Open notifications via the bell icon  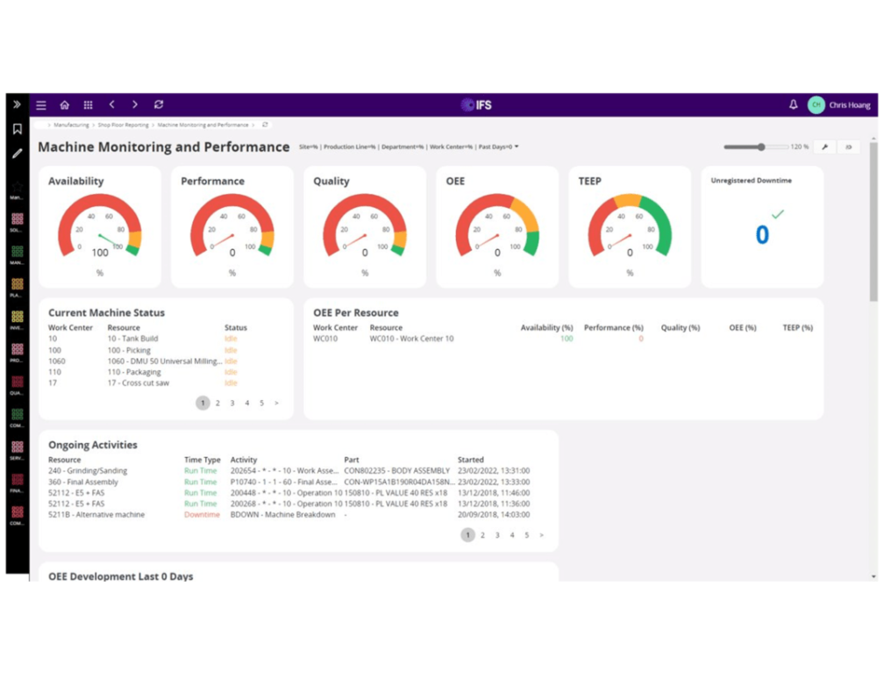pos(793,104)
